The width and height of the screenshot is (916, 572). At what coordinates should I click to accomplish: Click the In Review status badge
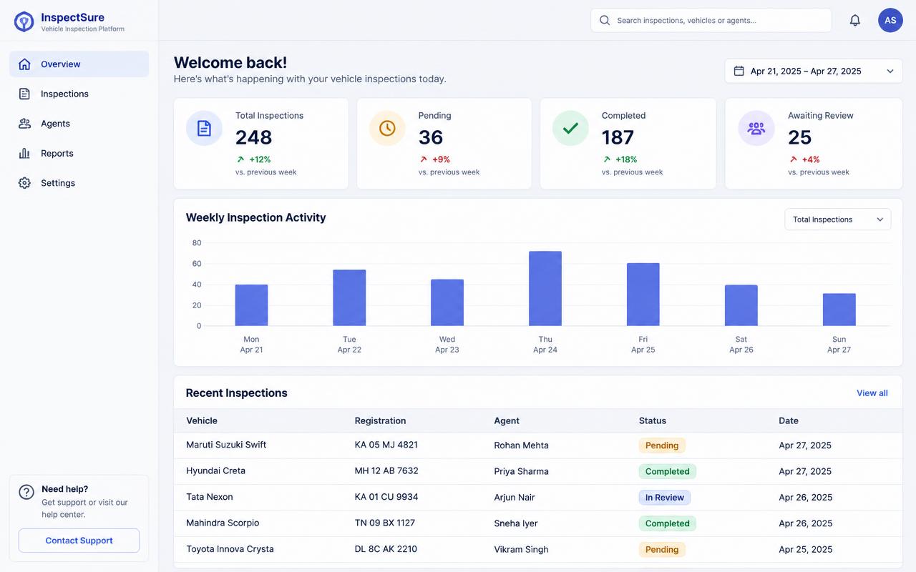[x=665, y=498]
